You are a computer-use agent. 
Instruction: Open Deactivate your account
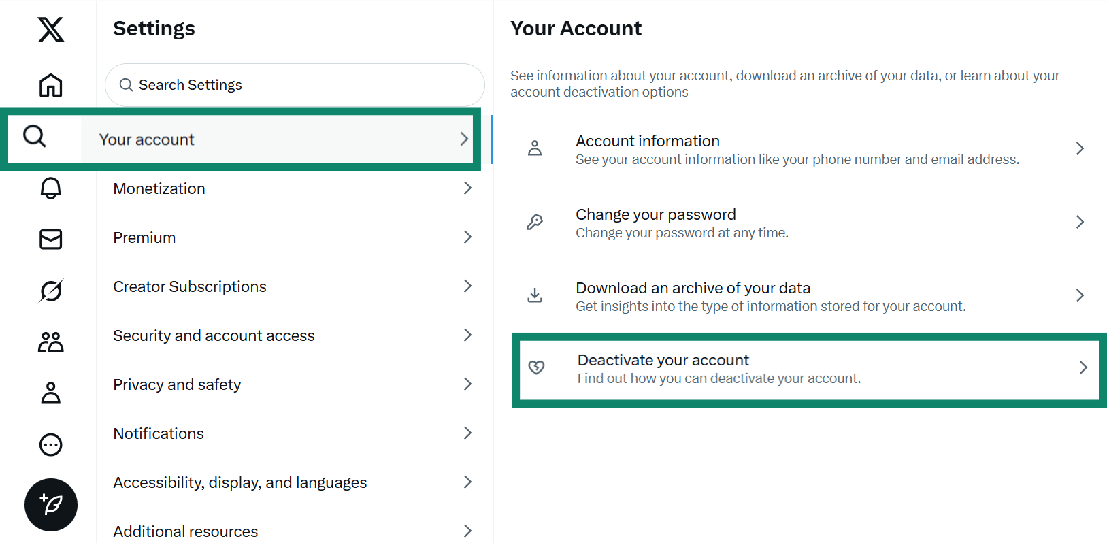(x=748, y=367)
